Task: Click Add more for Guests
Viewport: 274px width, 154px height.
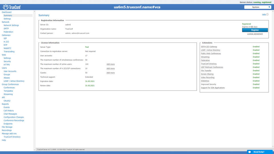Action: point(111,73)
